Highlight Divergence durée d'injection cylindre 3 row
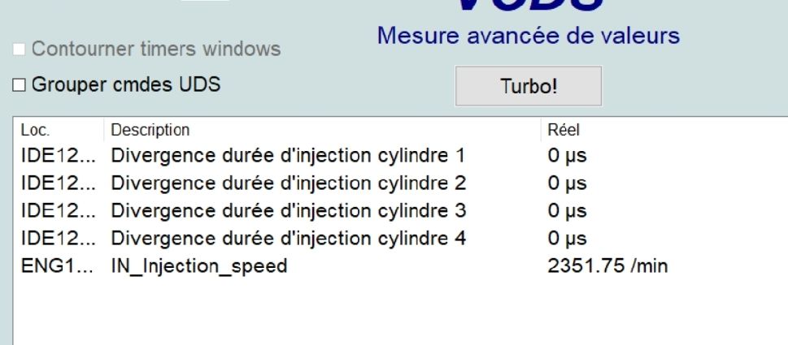Screen dimensions: 788x345 click(288, 209)
